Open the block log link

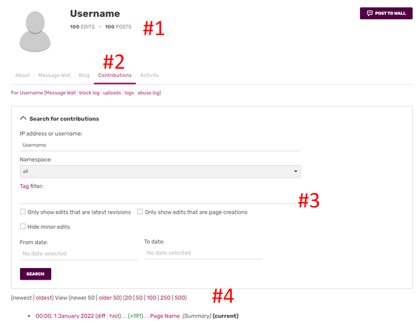[x=89, y=92]
